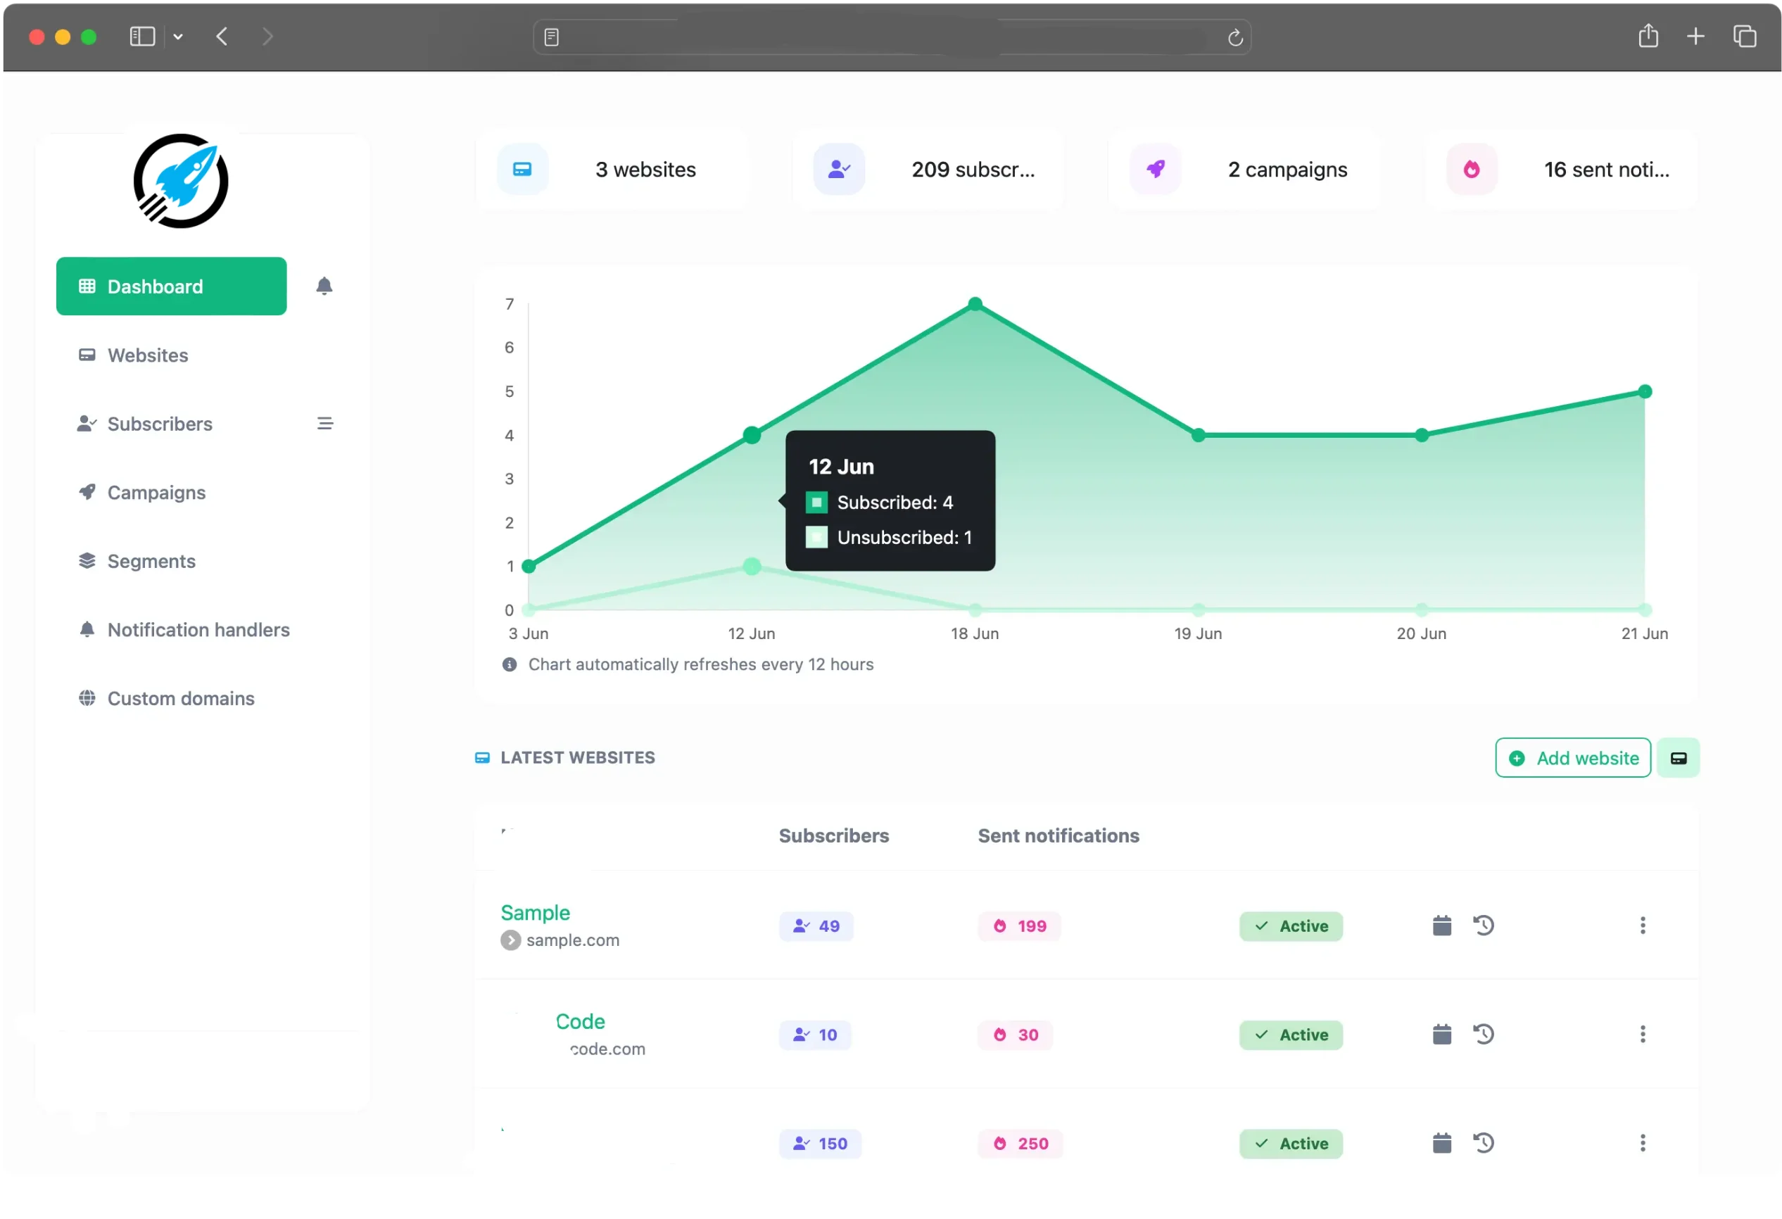
Task: Click the Unsubscribed color swatch in tooltip
Action: tap(816, 537)
